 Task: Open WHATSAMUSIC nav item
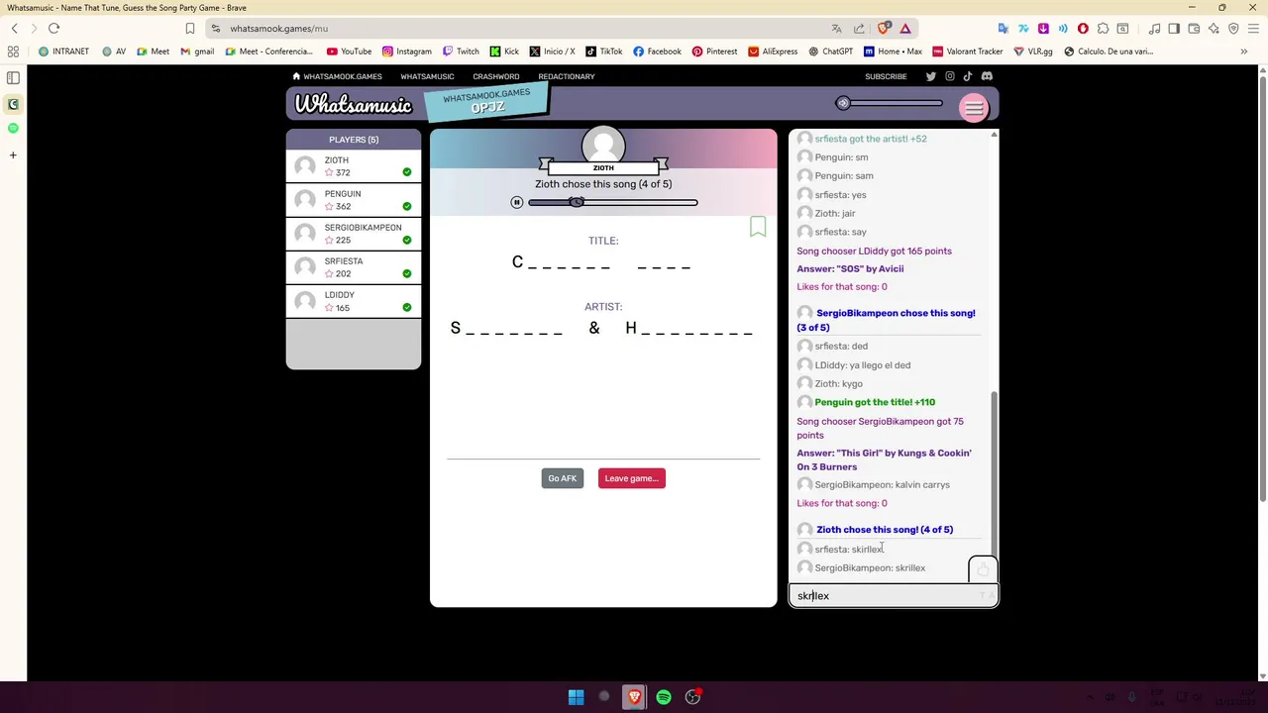(427, 76)
